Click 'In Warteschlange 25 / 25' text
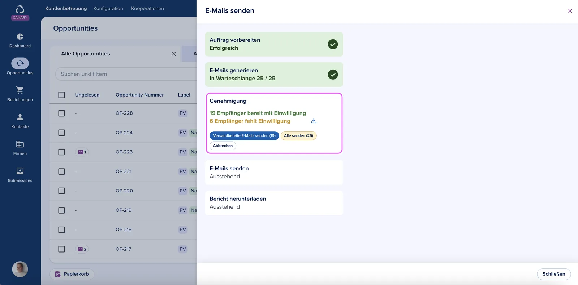 point(242,78)
